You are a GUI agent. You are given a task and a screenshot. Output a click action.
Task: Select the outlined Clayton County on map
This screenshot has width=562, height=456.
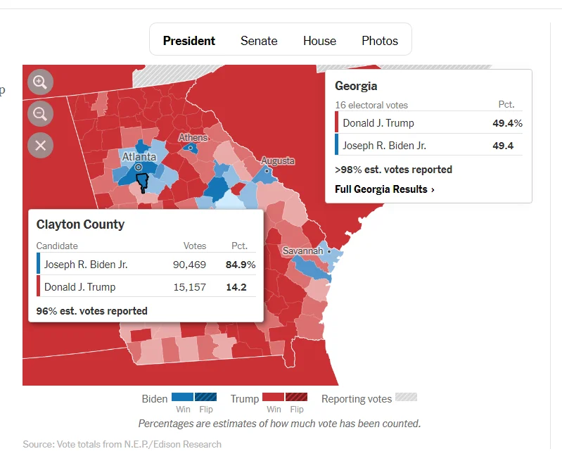(142, 182)
